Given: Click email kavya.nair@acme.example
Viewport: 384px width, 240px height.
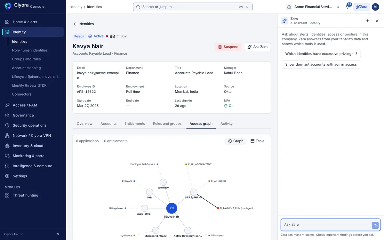Looking at the screenshot, I should coord(98,75).
